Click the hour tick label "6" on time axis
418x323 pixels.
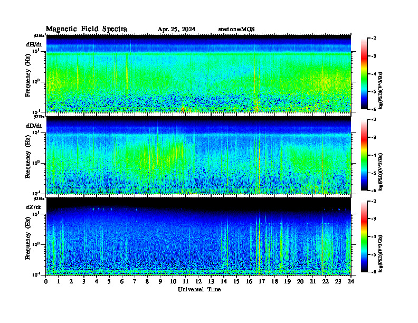click(122, 282)
